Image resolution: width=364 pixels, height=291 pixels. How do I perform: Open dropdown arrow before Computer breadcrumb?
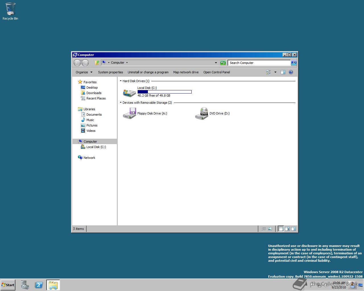[109, 63]
